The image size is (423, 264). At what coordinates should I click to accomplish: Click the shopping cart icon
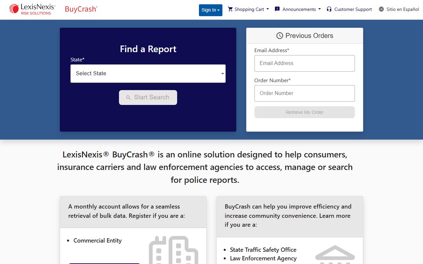(230, 9)
